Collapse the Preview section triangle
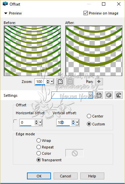125x184 pixels. click(x=6, y=13)
